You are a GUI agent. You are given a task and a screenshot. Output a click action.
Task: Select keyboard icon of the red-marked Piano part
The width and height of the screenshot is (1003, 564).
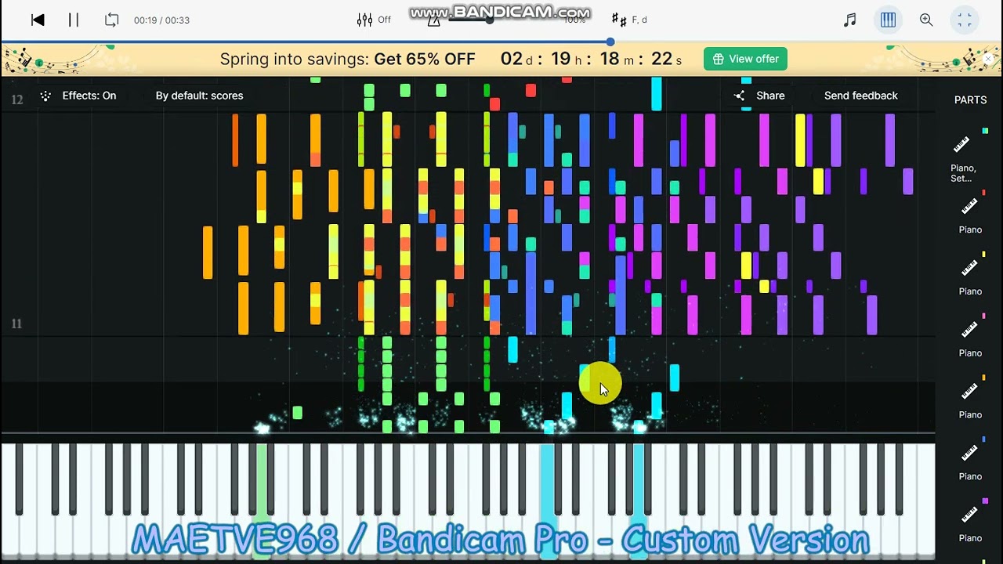(969, 207)
